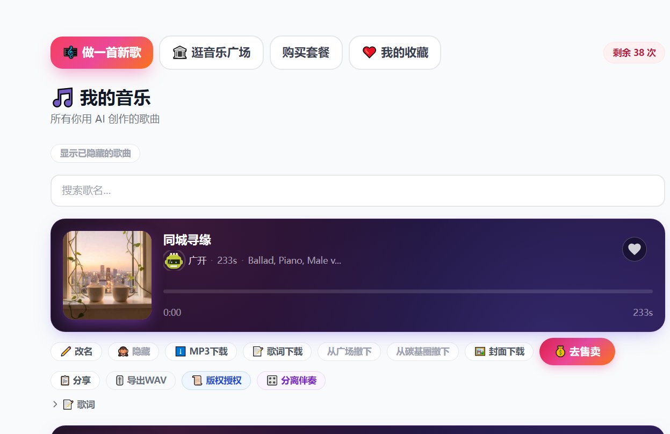Open 分离伴奏 stem separation
This screenshot has height=434, width=670.
click(291, 381)
